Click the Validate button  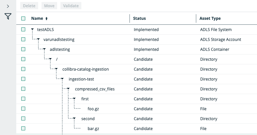click(x=71, y=6)
